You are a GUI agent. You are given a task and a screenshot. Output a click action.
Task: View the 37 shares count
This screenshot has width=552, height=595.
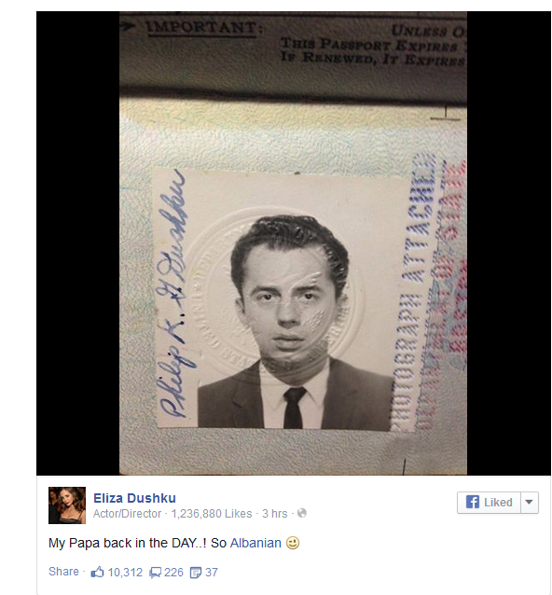coord(212,573)
